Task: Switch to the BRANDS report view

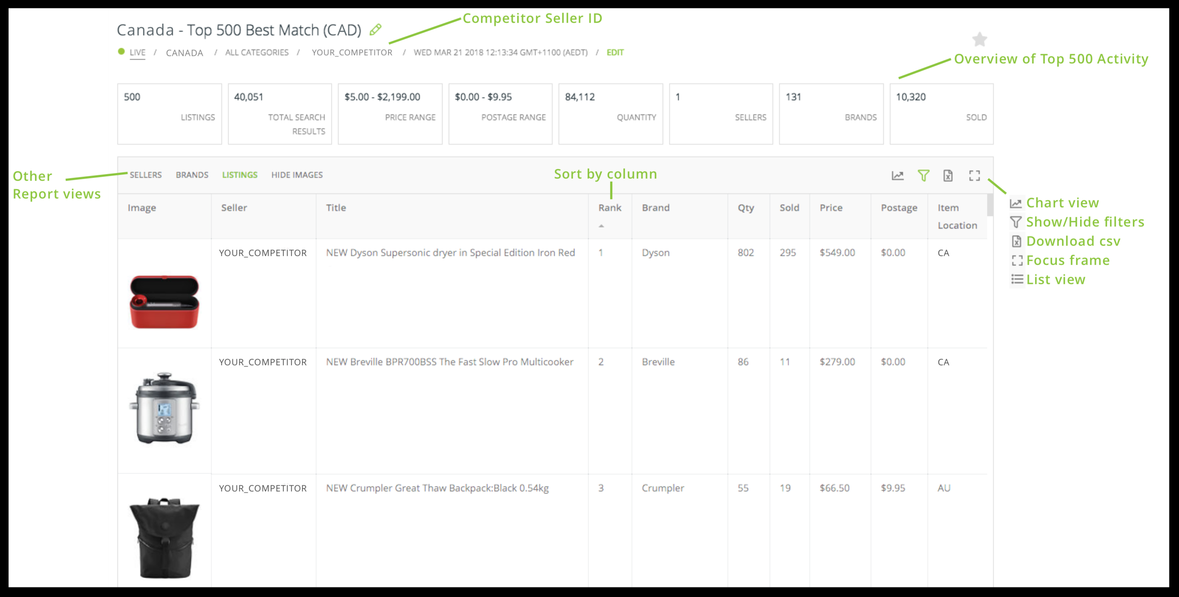Action: [x=192, y=175]
